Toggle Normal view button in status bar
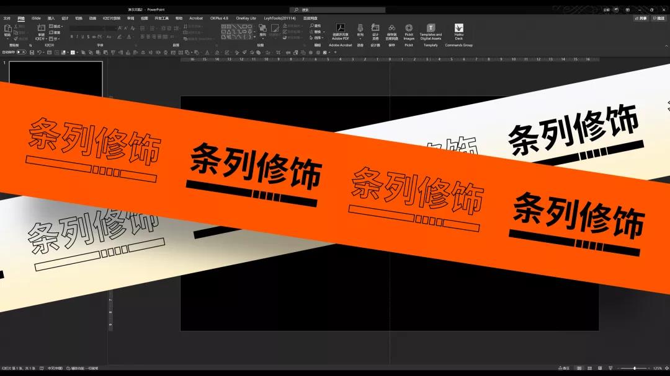This screenshot has width=670, height=376. pos(579,368)
